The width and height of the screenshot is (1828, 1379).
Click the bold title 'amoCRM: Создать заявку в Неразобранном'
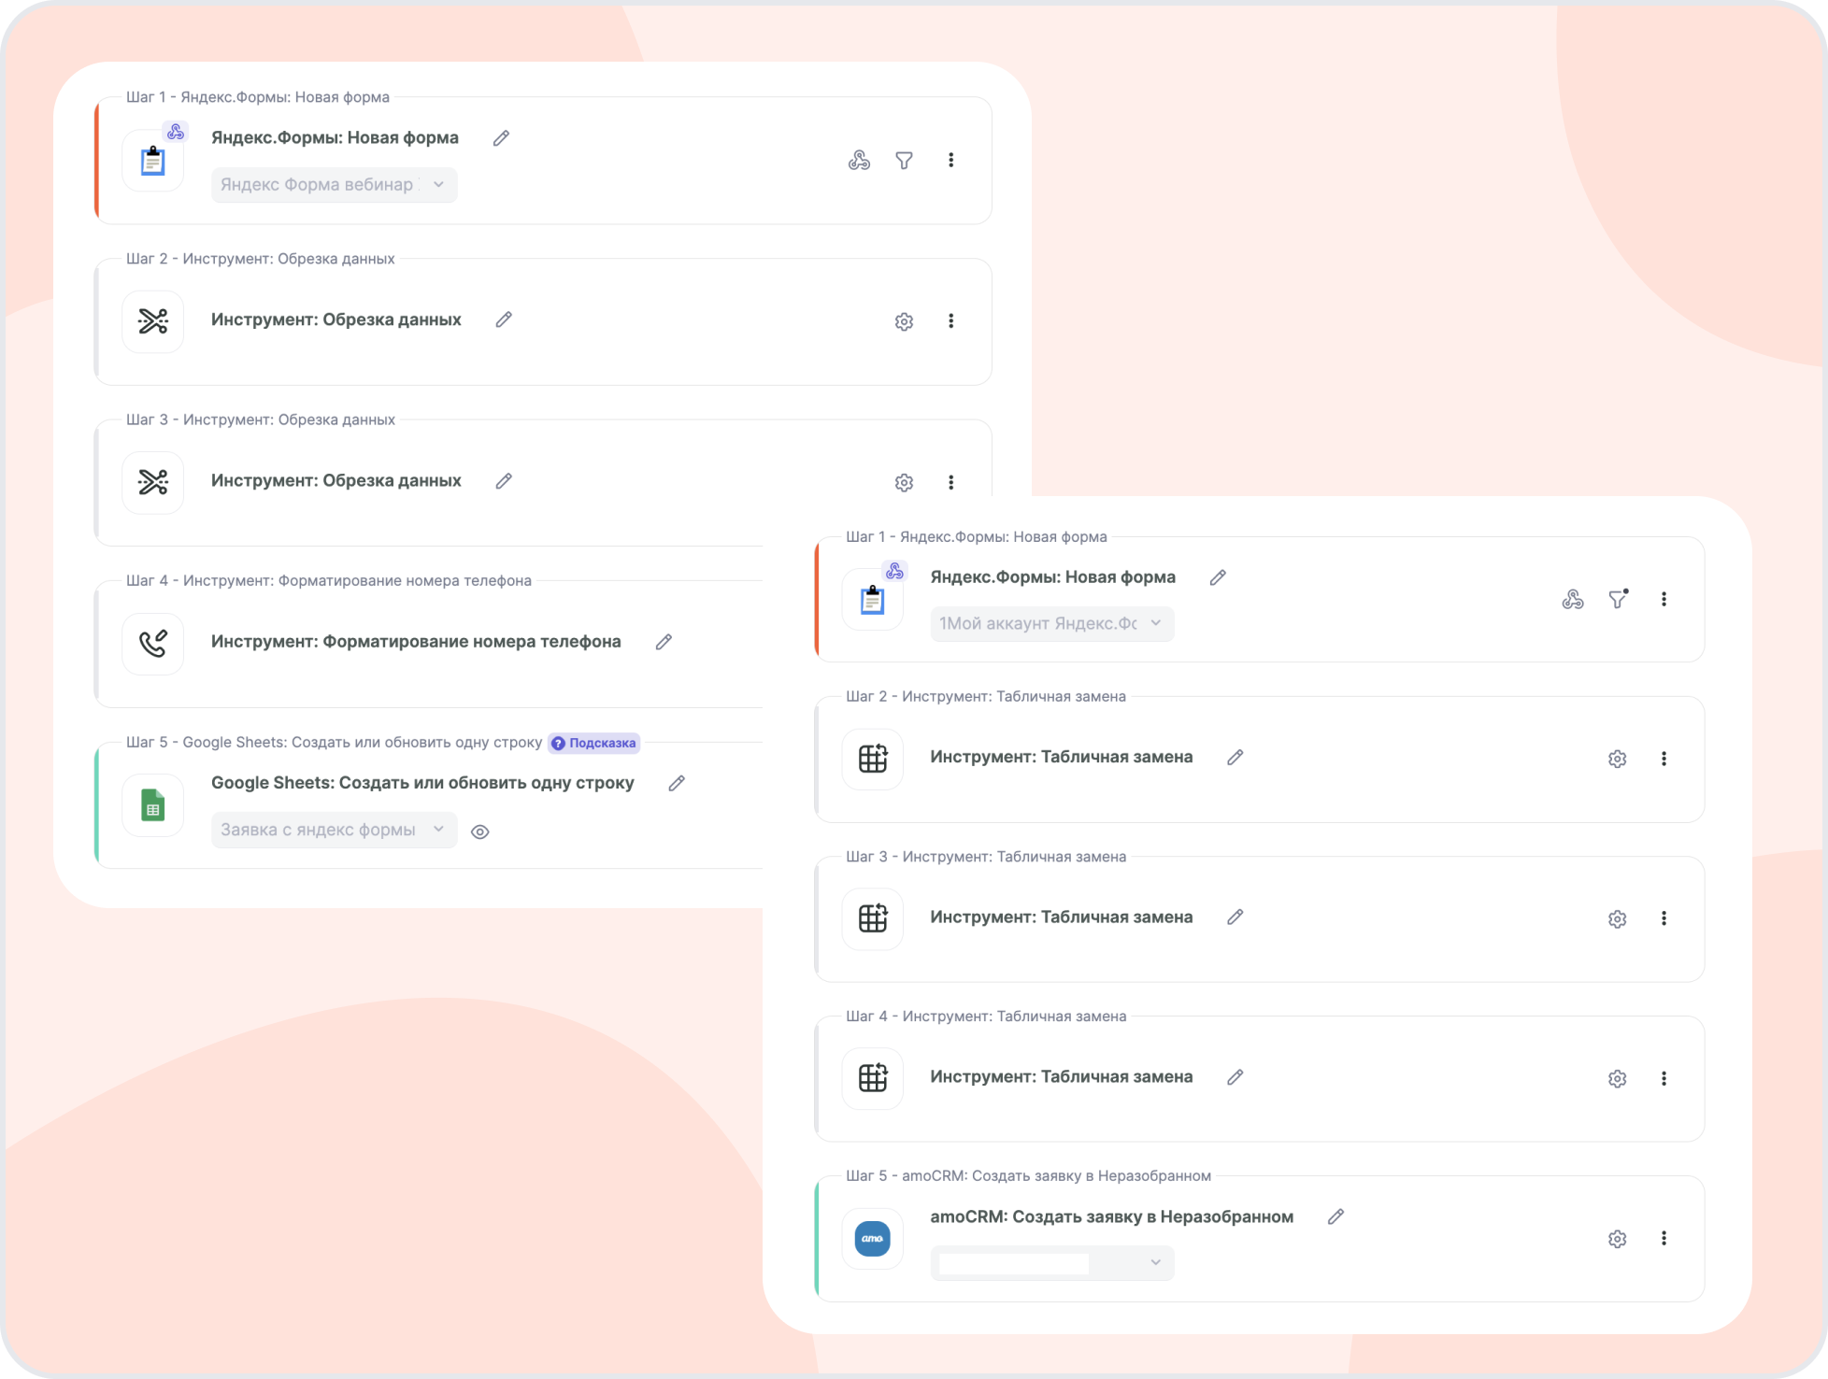[x=1112, y=1216]
